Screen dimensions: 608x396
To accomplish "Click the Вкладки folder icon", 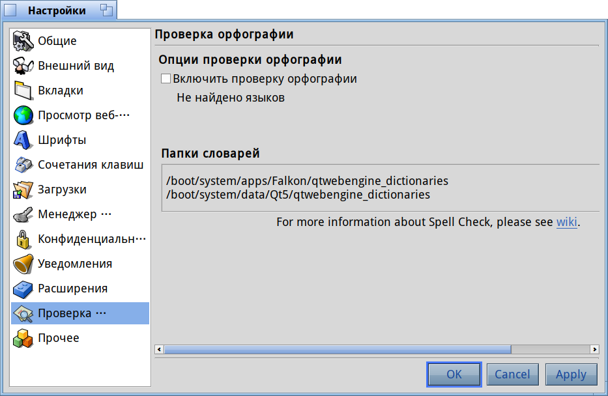I will [23, 91].
